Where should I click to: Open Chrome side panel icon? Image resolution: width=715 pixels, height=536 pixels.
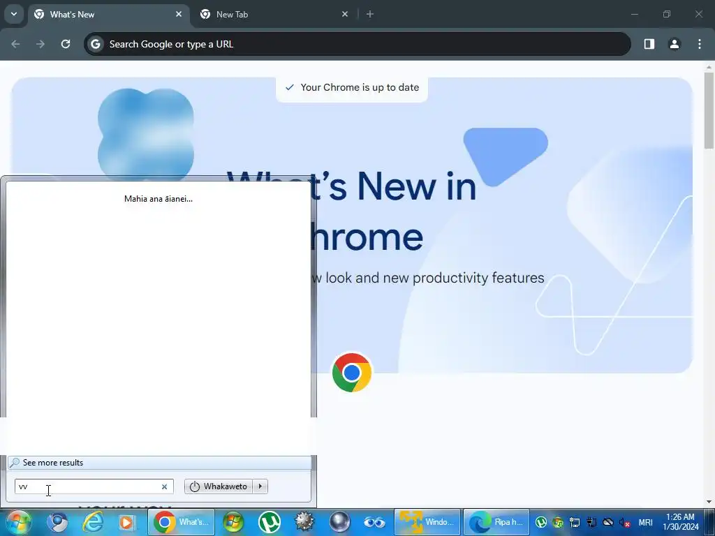click(x=649, y=44)
